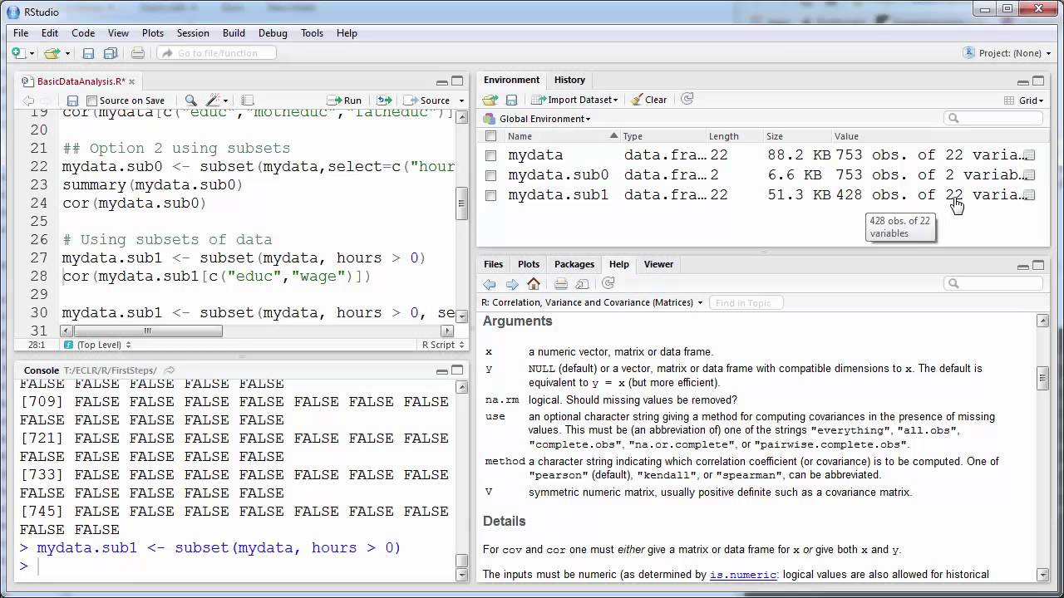The width and height of the screenshot is (1064, 598).
Task: Go forward in Help pane history
Action: pyautogui.click(x=512, y=284)
